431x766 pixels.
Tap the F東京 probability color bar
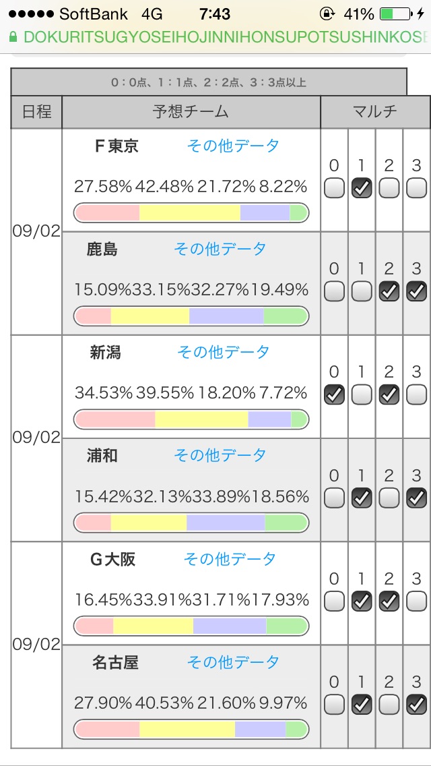coord(191,212)
